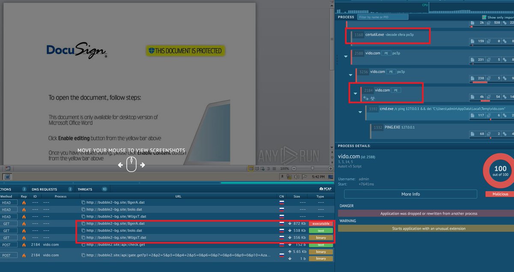Click the Threats count badge 10
Image resolution: width=514 pixels, height=272 pixels.
(x=104, y=189)
